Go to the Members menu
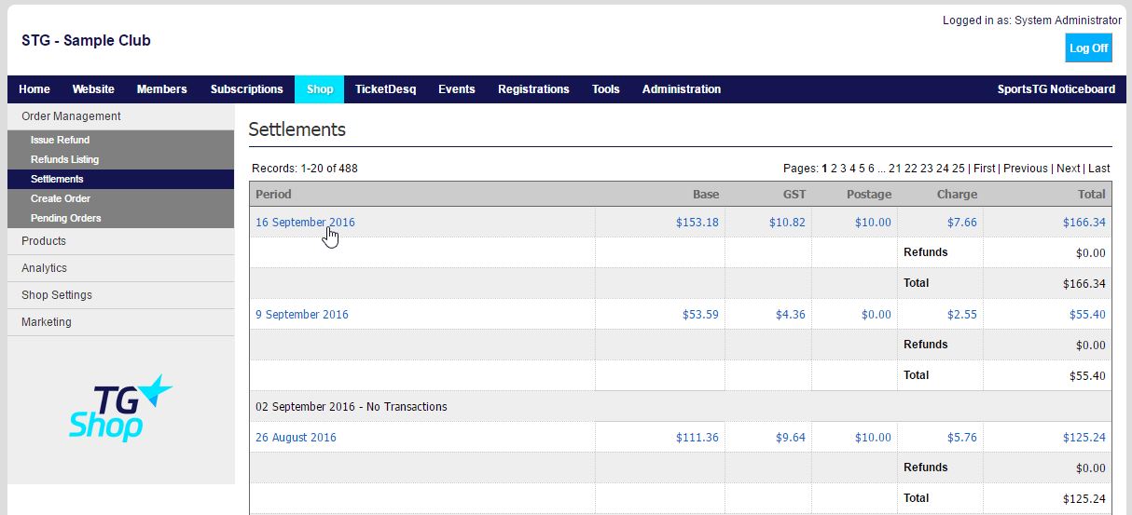Screen dimensions: 1132x515 click(x=162, y=89)
